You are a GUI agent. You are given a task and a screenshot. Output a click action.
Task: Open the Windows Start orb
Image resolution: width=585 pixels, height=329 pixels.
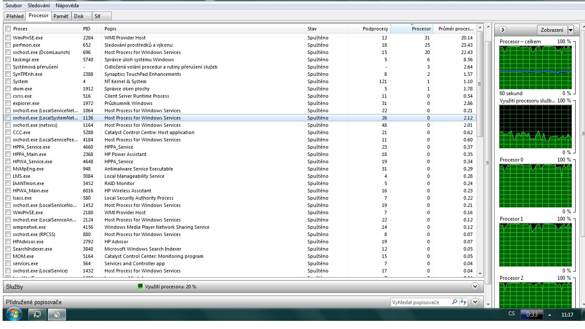(14, 314)
